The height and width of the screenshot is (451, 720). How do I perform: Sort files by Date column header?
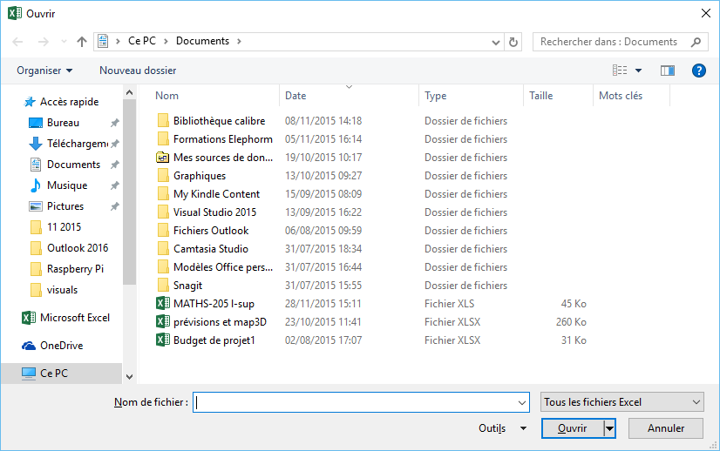click(295, 96)
